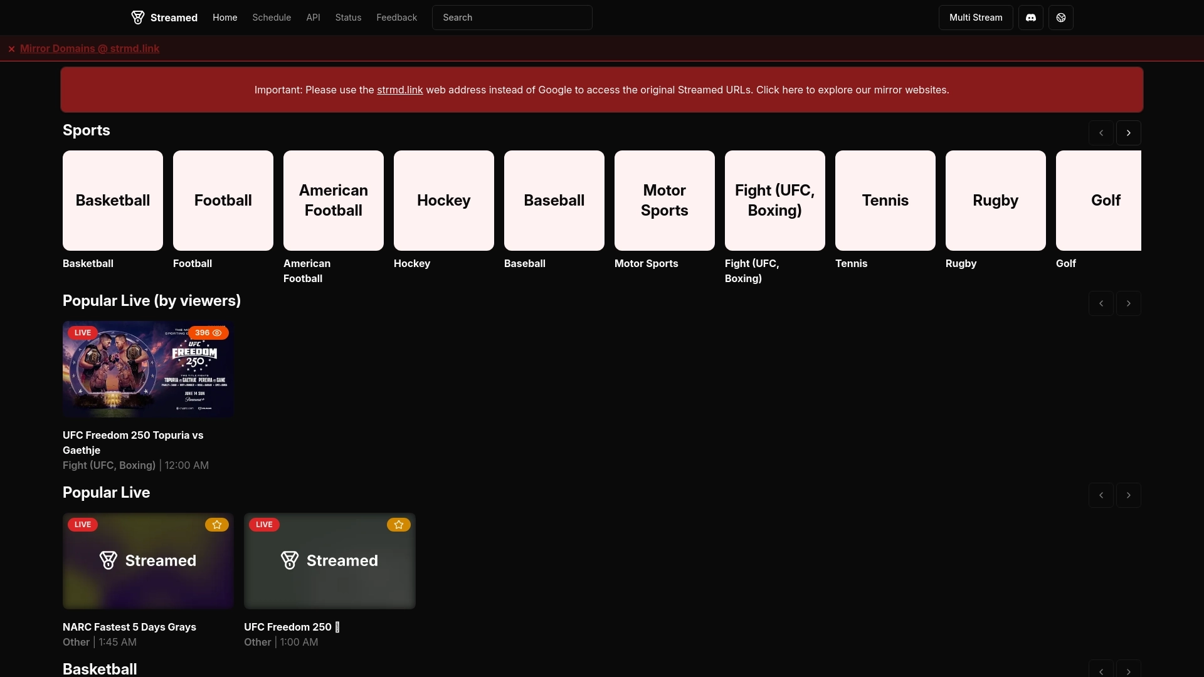
Task: Select the Baseball sport tile
Action: tap(554, 201)
